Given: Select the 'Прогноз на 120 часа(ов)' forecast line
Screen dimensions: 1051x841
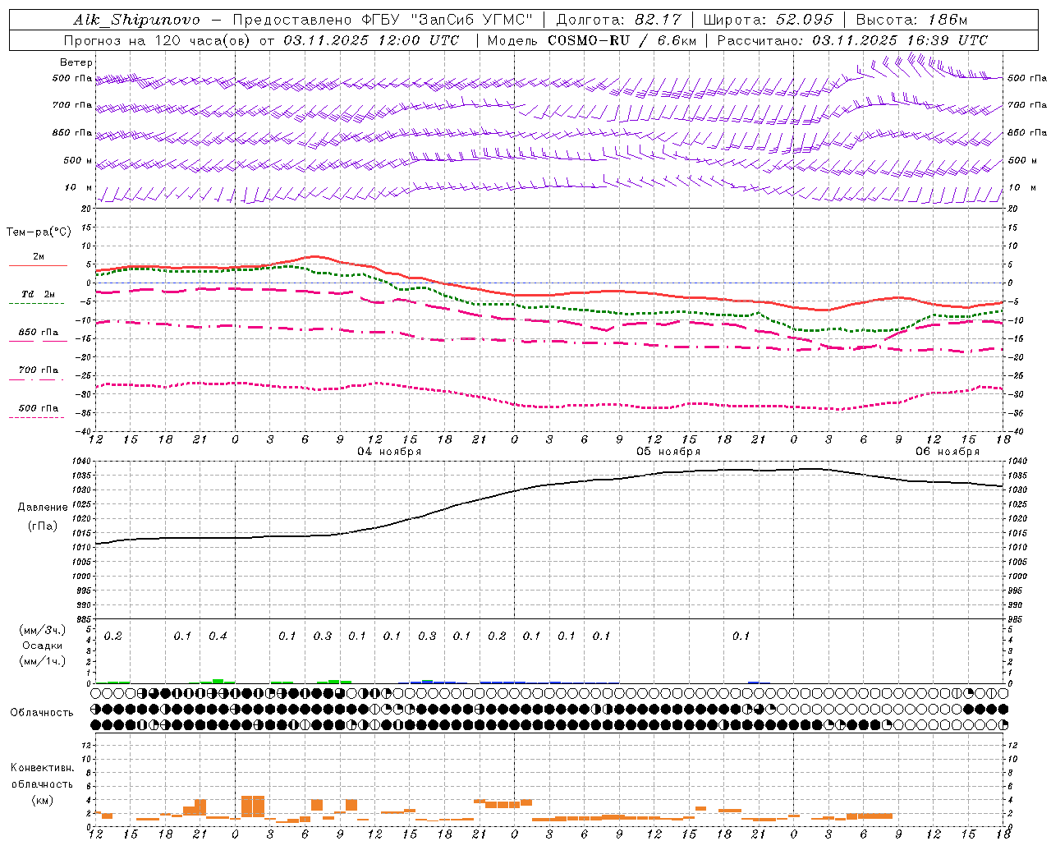Looking at the screenshot, I should (x=158, y=40).
